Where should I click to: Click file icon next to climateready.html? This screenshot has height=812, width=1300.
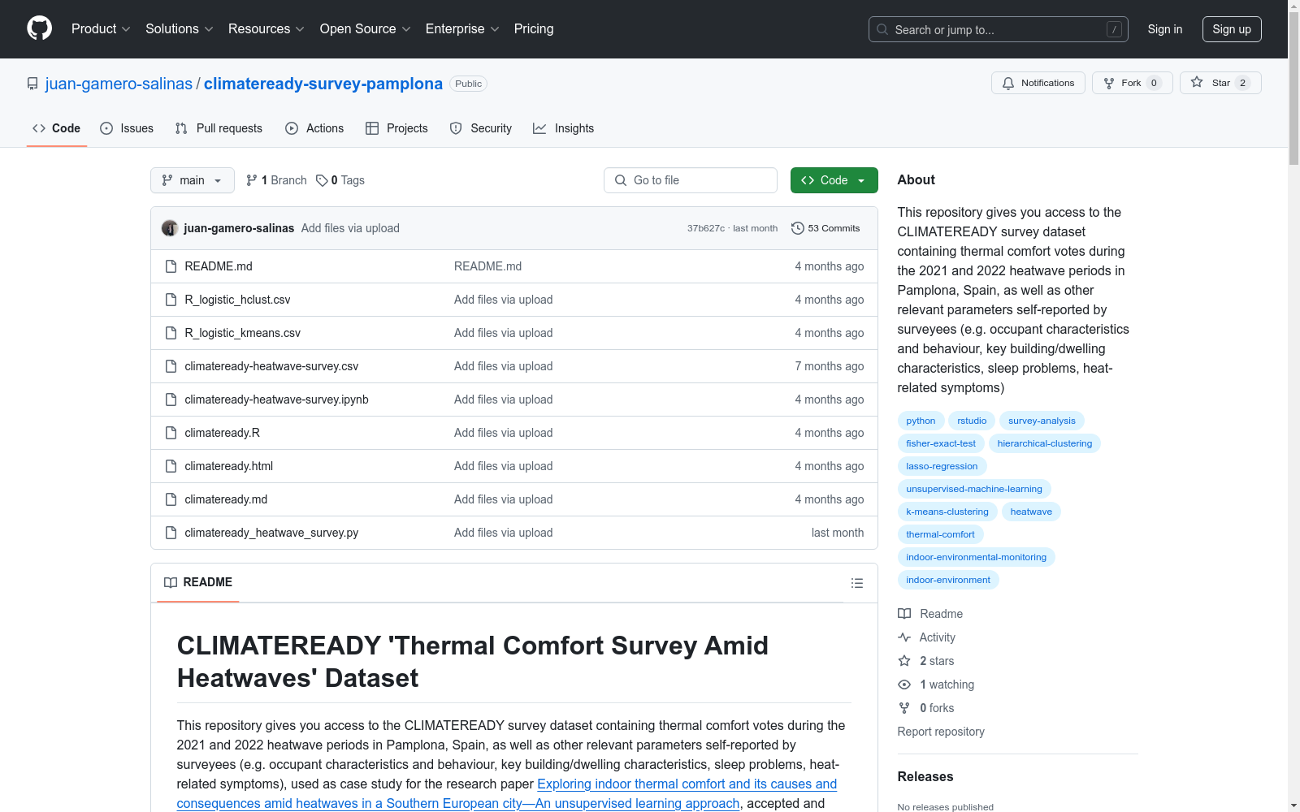tap(171, 466)
